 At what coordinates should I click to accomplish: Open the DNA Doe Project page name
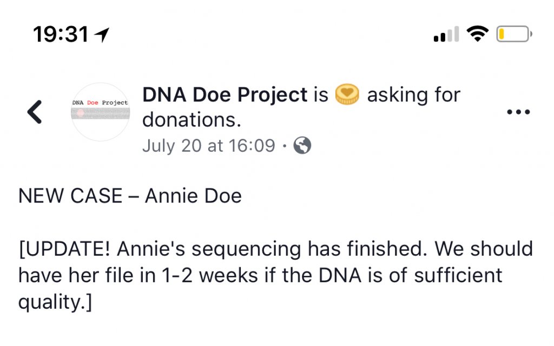225,96
